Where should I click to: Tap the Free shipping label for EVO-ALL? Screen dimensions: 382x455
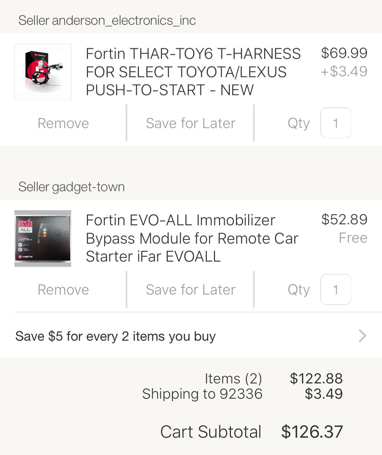353,238
